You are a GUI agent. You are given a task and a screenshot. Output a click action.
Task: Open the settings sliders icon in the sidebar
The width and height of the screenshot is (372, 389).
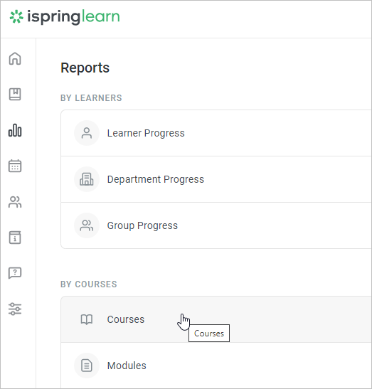pyautogui.click(x=15, y=309)
